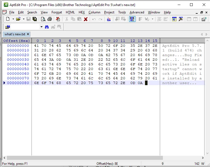Screen dimensions: 210x167
Task: Open the Search menu
Action: [x=32, y=12]
